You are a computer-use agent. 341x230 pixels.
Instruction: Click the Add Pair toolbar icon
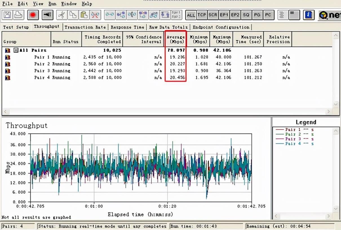[110, 15]
